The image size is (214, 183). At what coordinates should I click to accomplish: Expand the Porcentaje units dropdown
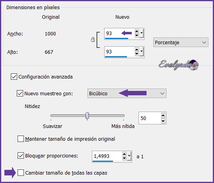(181, 42)
